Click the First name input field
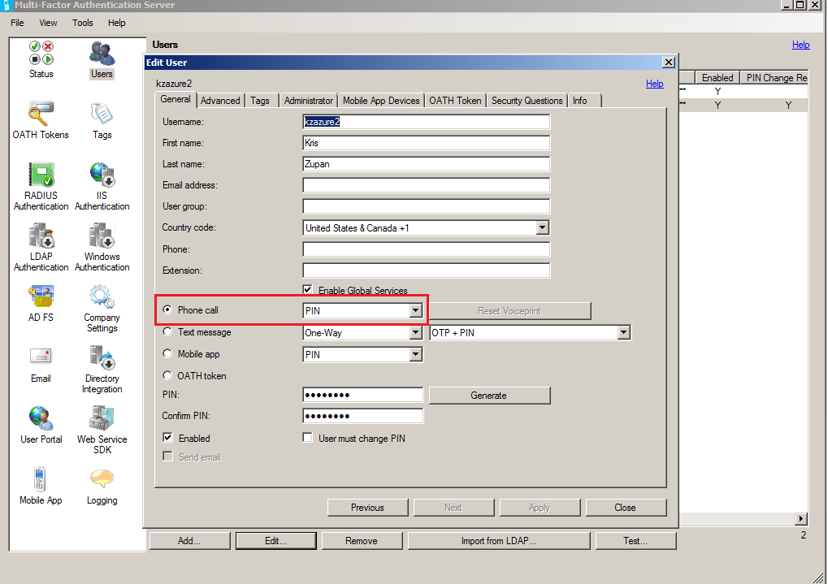Screen dimensions: 828x584 click(x=426, y=143)
